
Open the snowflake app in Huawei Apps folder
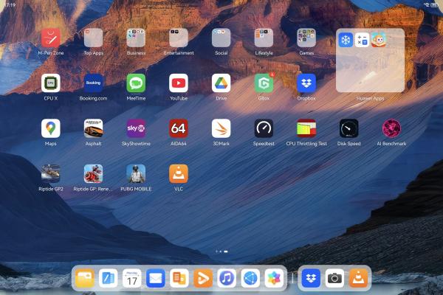coord(346,40)
